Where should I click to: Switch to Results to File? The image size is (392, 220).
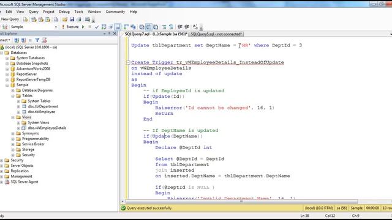pyautogui.click(x=156, y=27)
